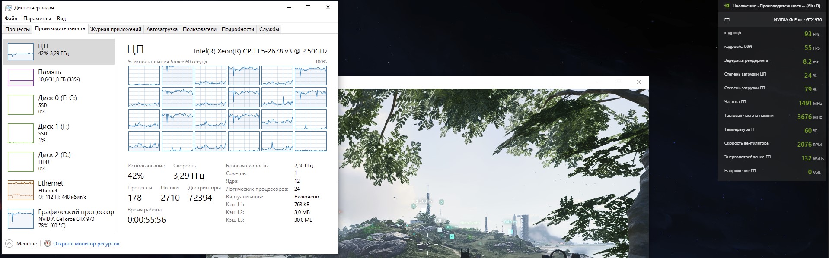Click Температура ГП 60 °C in overlay
This screenshot has height=258, width=829.
pyautogui.click(x=772, y=130)
